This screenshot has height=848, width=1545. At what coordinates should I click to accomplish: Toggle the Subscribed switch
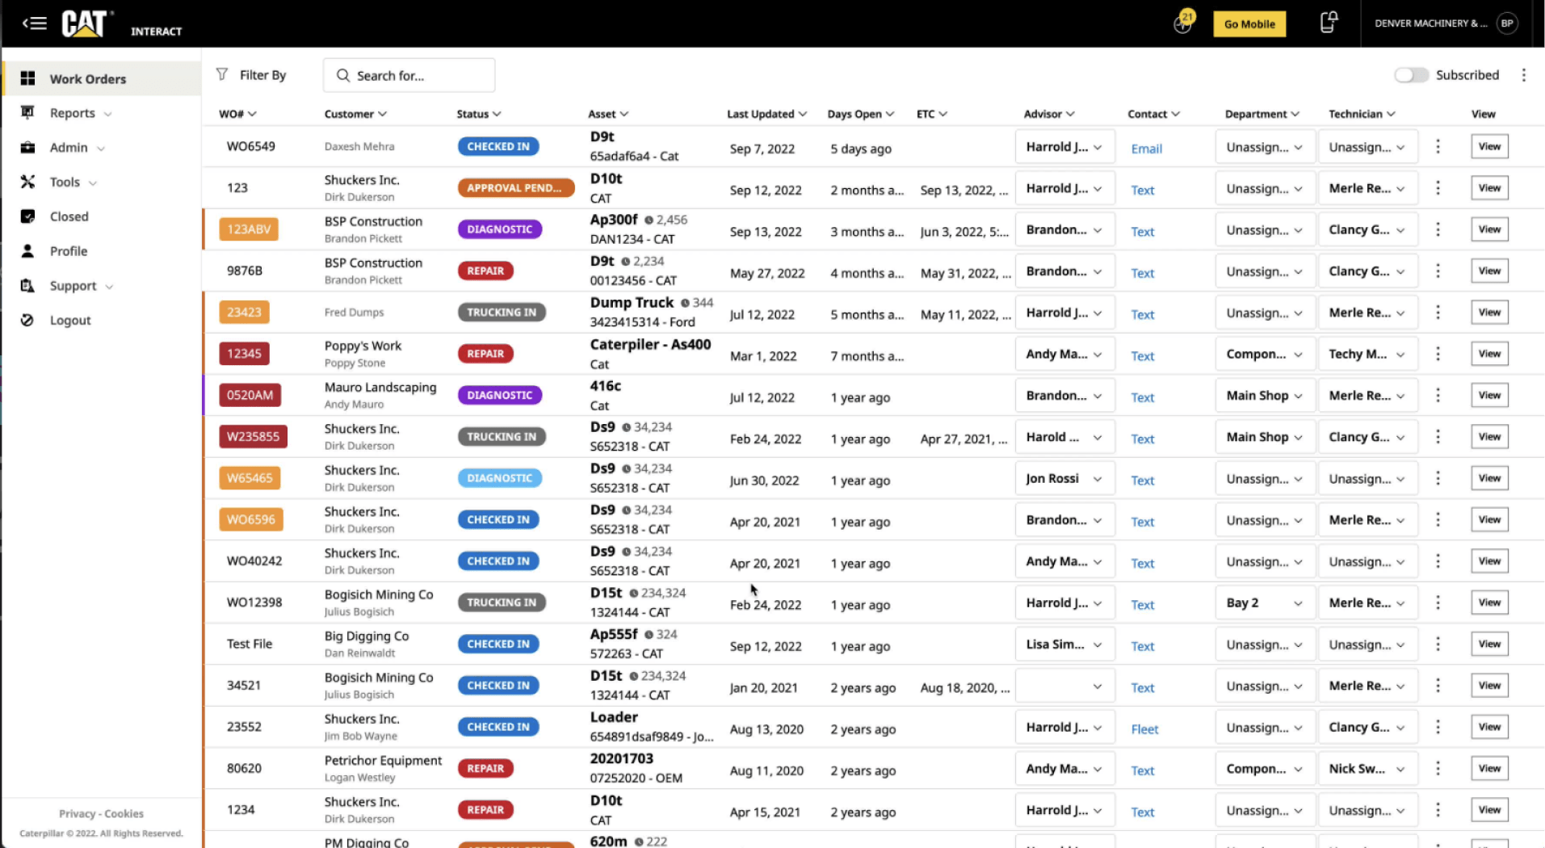[1411, 75]
